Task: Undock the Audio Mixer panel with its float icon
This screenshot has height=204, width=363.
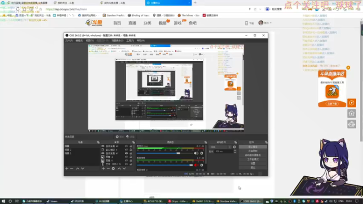Action: tap(206, 142)
